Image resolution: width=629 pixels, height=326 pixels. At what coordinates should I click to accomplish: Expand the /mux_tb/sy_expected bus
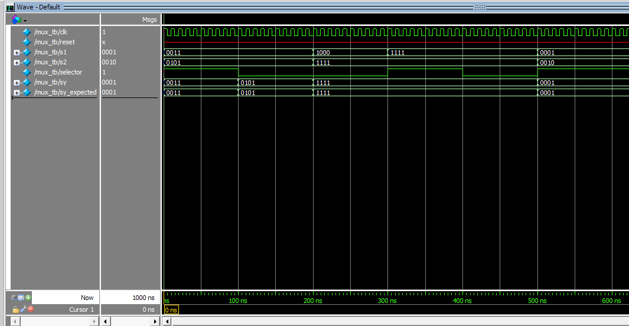17,93
